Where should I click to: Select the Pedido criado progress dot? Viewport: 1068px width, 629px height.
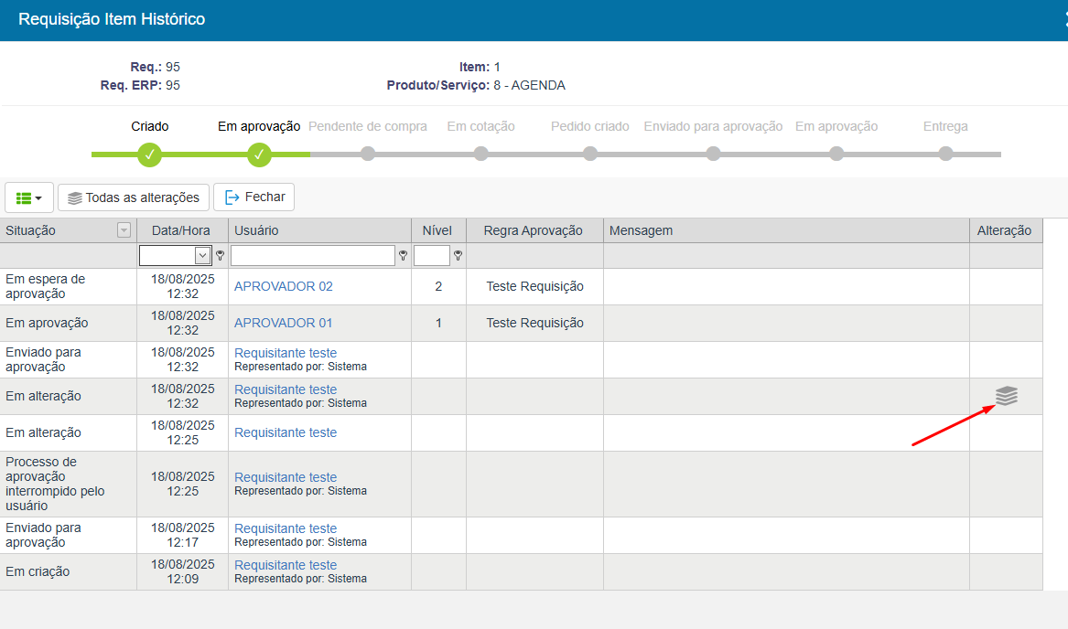point(590,154)
